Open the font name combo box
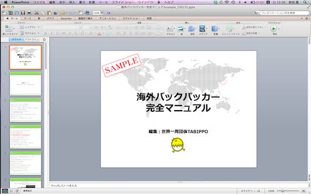Viewport: 311px width, 194px height. (x=63, y=27)
